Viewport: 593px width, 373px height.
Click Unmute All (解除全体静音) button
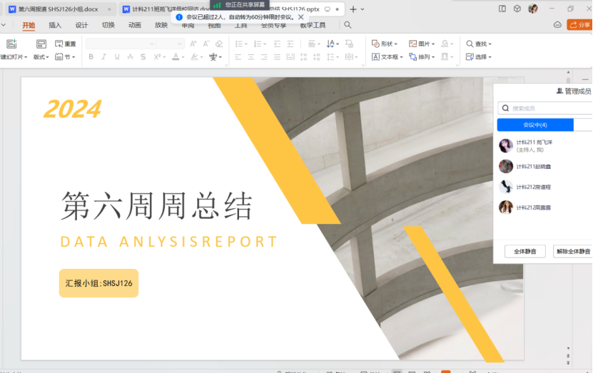click(x=573, y=252)
